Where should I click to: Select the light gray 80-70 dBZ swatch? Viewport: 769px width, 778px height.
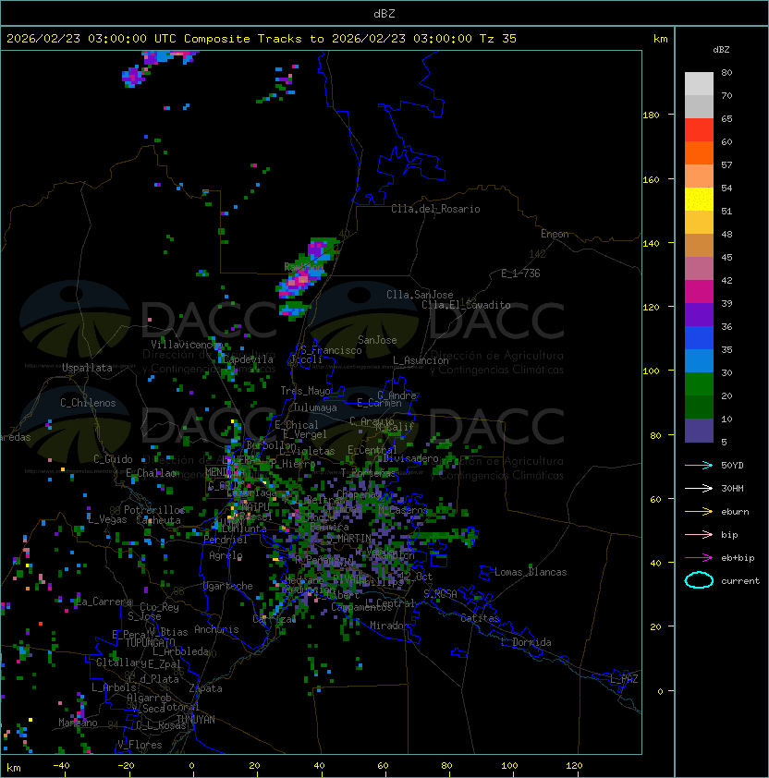(699, 83)
